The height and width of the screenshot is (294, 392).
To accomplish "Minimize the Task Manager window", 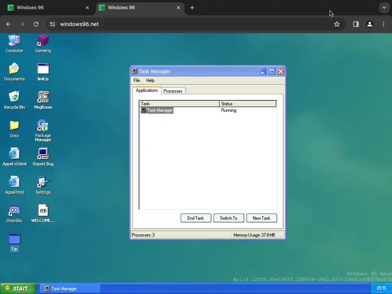I will point(263,72).
